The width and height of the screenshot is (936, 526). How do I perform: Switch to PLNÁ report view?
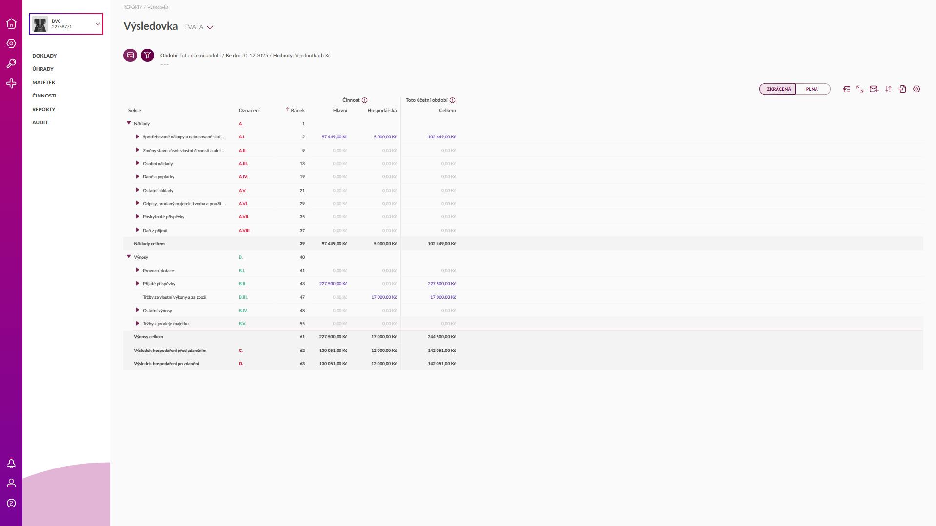812,89
